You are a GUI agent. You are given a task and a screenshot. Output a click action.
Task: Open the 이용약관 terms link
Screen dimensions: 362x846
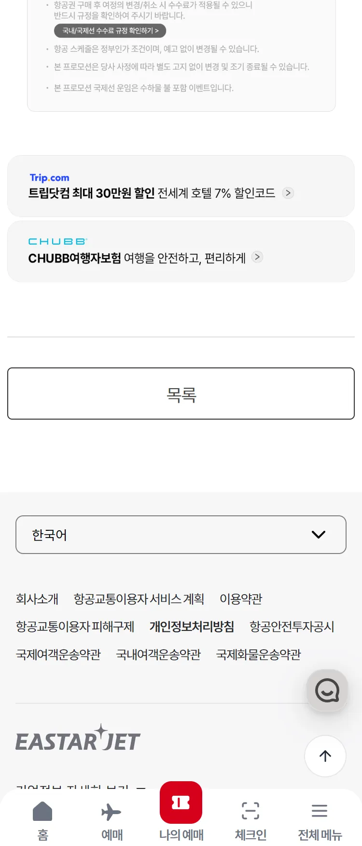click(241, 599)
